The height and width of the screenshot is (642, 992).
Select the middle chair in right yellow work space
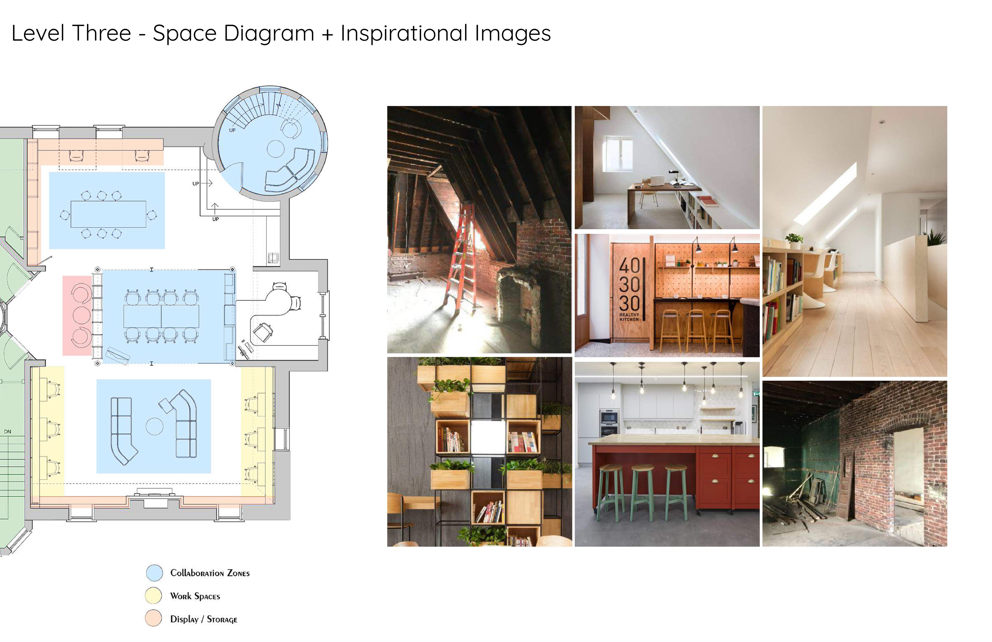click(251, 439)
